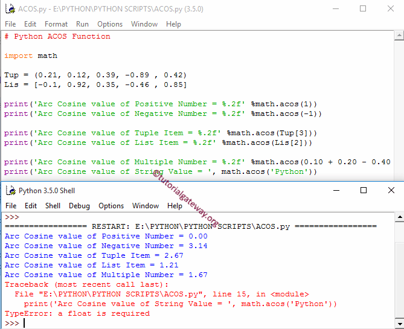Viewport: 404px width, 329px height.
Task: Open Options menu in ACOS.py editor
Action: pos(110,24)
